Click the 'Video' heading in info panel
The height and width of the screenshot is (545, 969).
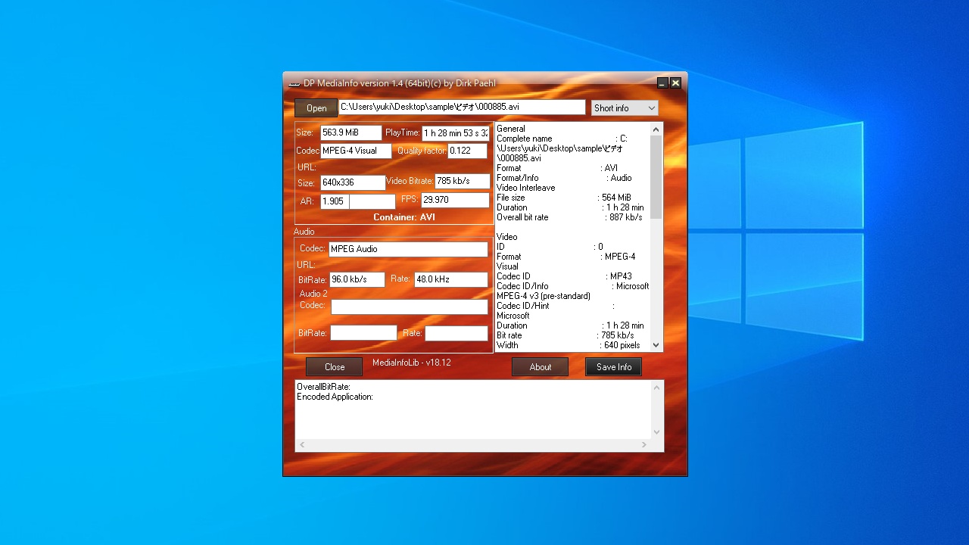507,237
